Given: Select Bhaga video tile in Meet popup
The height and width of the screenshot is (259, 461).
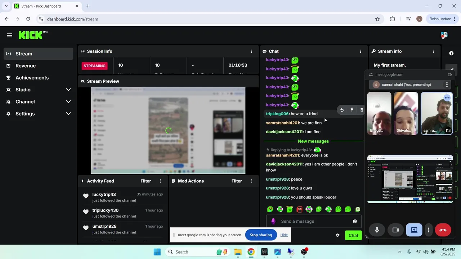Looking at the screenshot, I should (379, 113).
